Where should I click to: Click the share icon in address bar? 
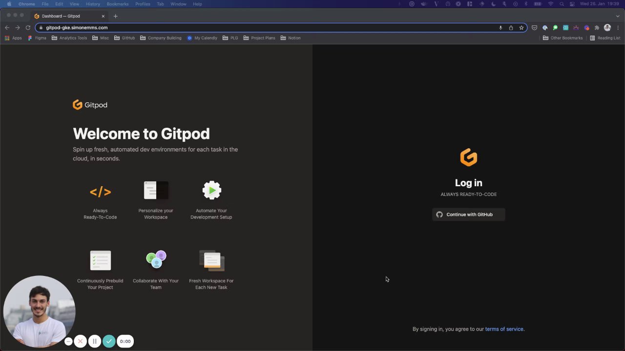tap(511, 28)
